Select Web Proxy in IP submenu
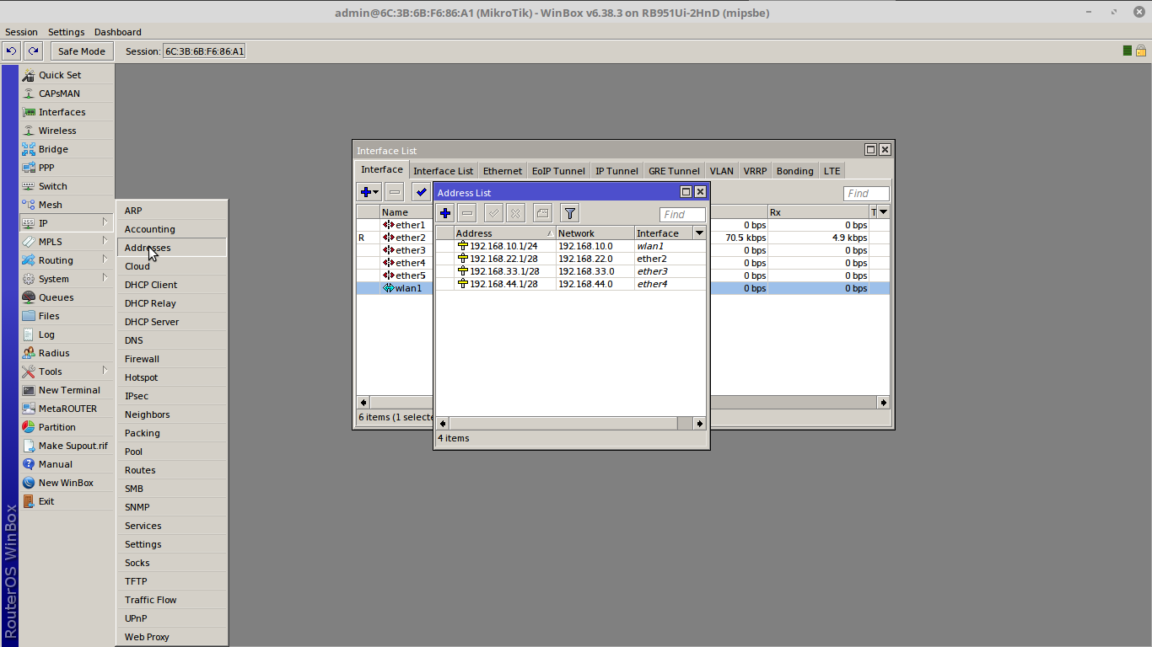 point(172,637)
